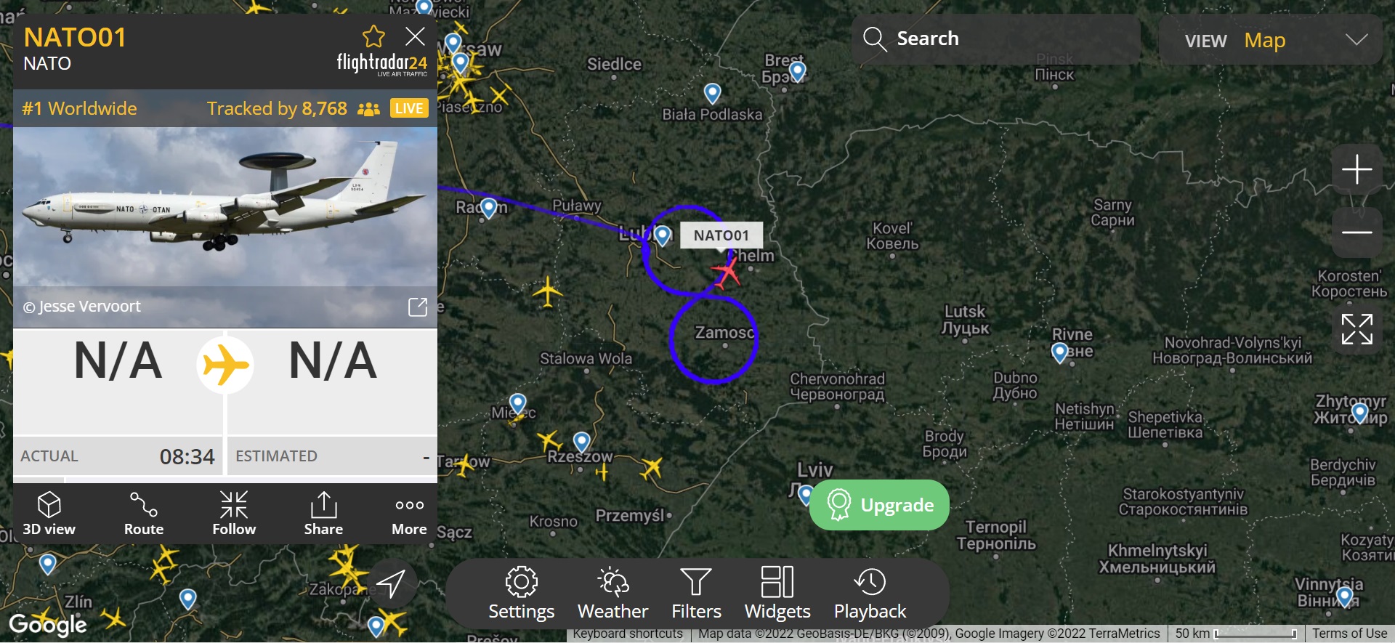
Task: Favorite NATO01 with the star icon
Action: (x=373, y=36)
